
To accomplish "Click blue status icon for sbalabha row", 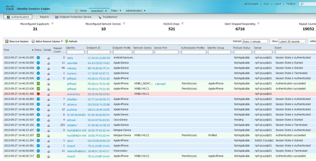I will 38,125.
